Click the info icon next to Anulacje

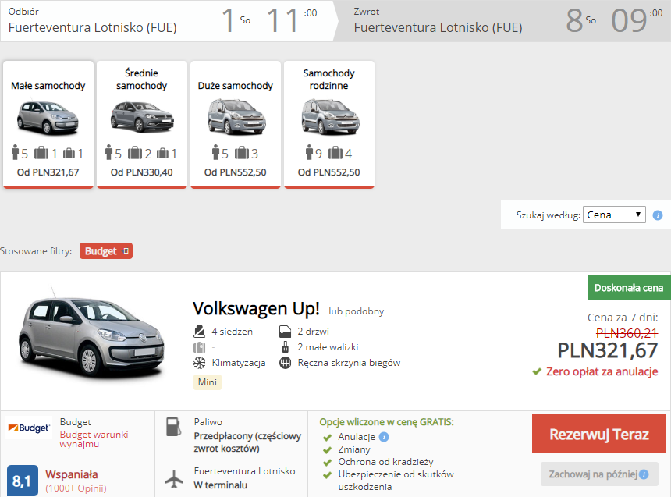[384, 437]
